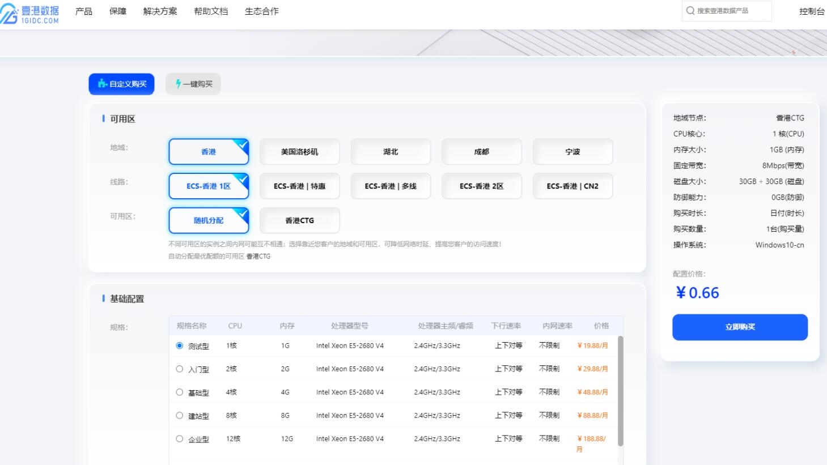Click the spec table scrollbar
This screenshot has height=465, width=827.
coord(620,391)
